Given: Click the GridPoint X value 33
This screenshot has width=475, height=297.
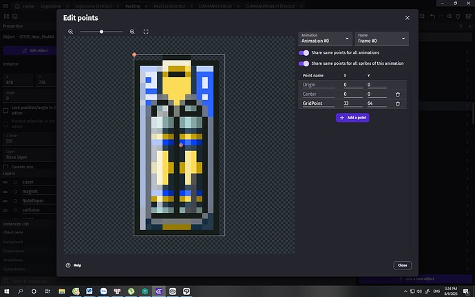Looking at the screenshot, I should (x=353, y=103).
